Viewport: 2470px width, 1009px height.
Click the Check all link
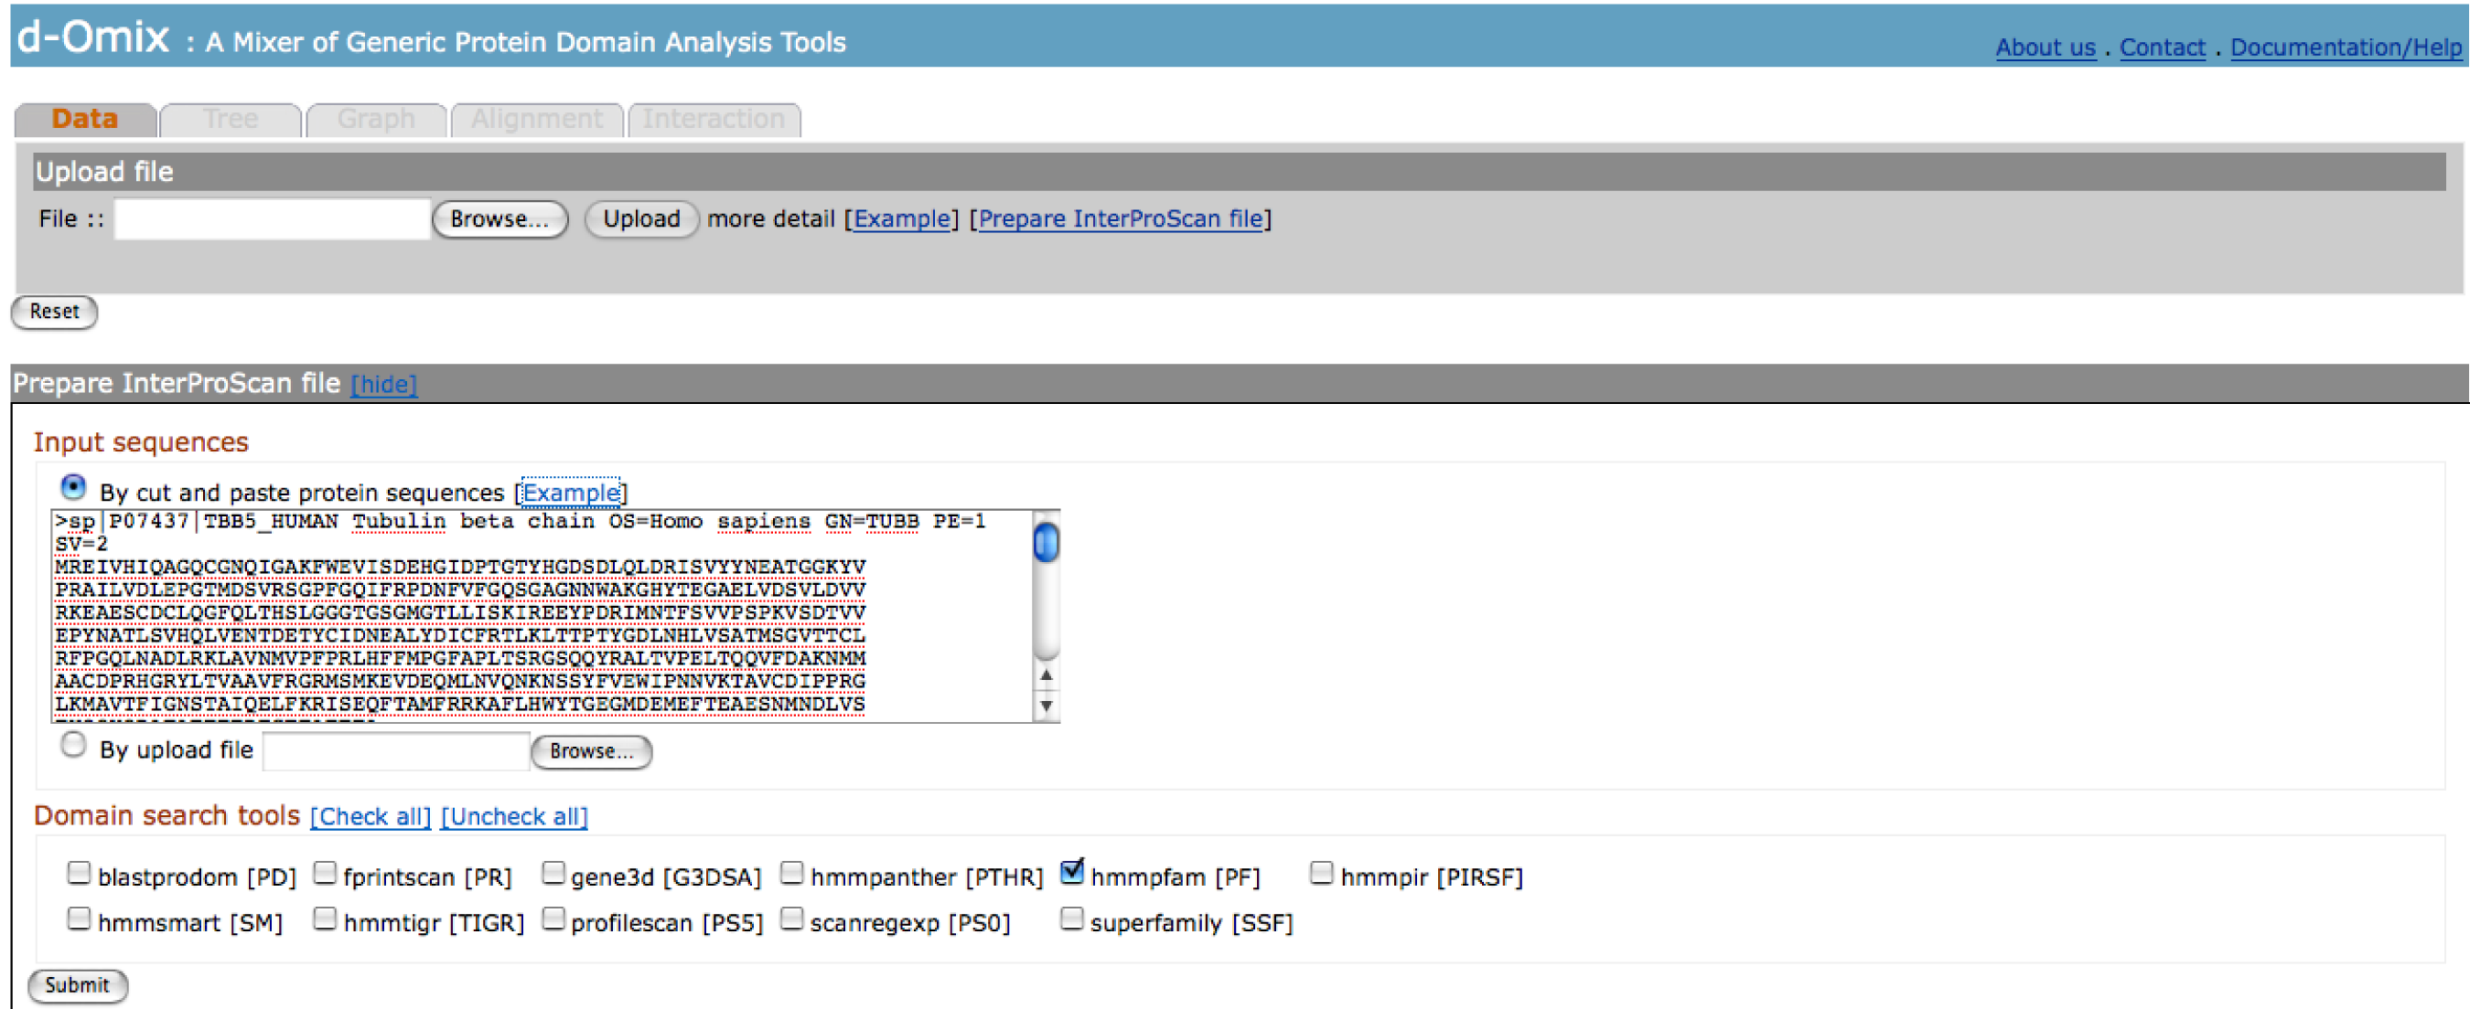click(370, 816)
